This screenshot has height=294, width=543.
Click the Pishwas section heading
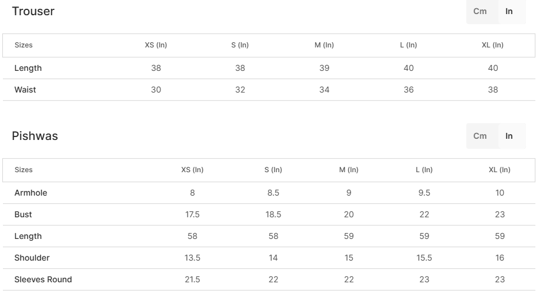(35, 136)
